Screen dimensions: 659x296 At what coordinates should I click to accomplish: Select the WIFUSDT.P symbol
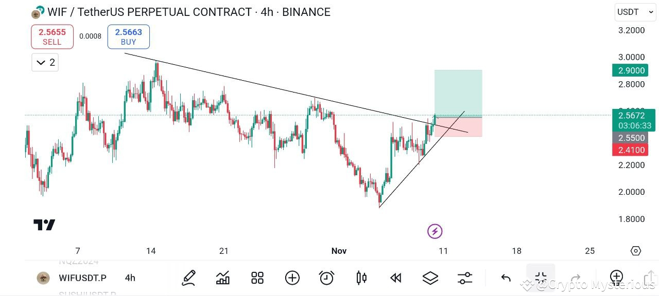coord(82,277)
